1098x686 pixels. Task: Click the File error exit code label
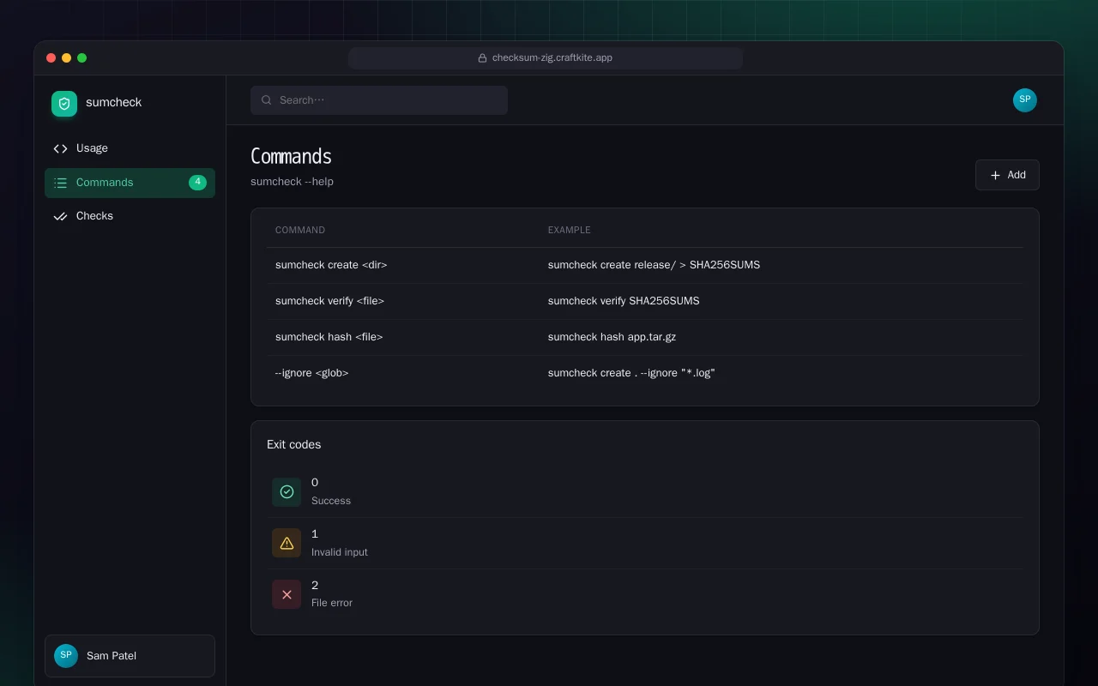(332, 604)
